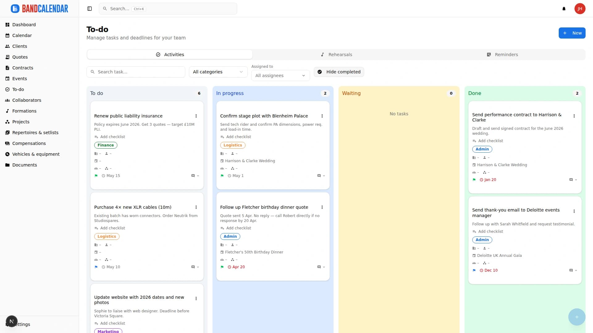593x333 pixels.
Task: Open Vehicles & equipment in sidebar
Action: 36,154
